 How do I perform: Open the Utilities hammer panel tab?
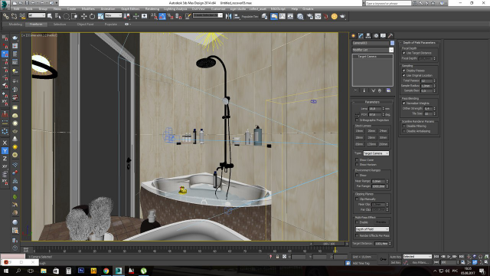pos(390,36)
